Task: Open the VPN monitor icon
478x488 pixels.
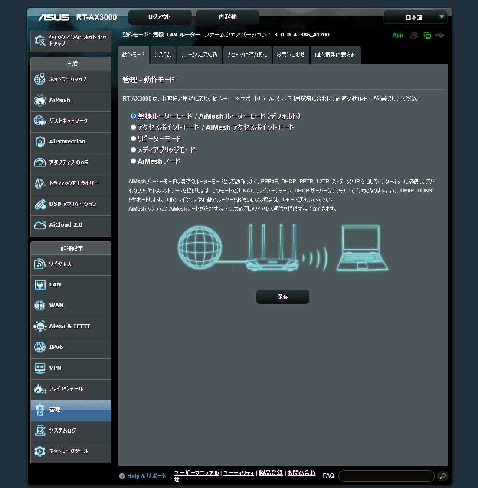Action: point(40,368)
